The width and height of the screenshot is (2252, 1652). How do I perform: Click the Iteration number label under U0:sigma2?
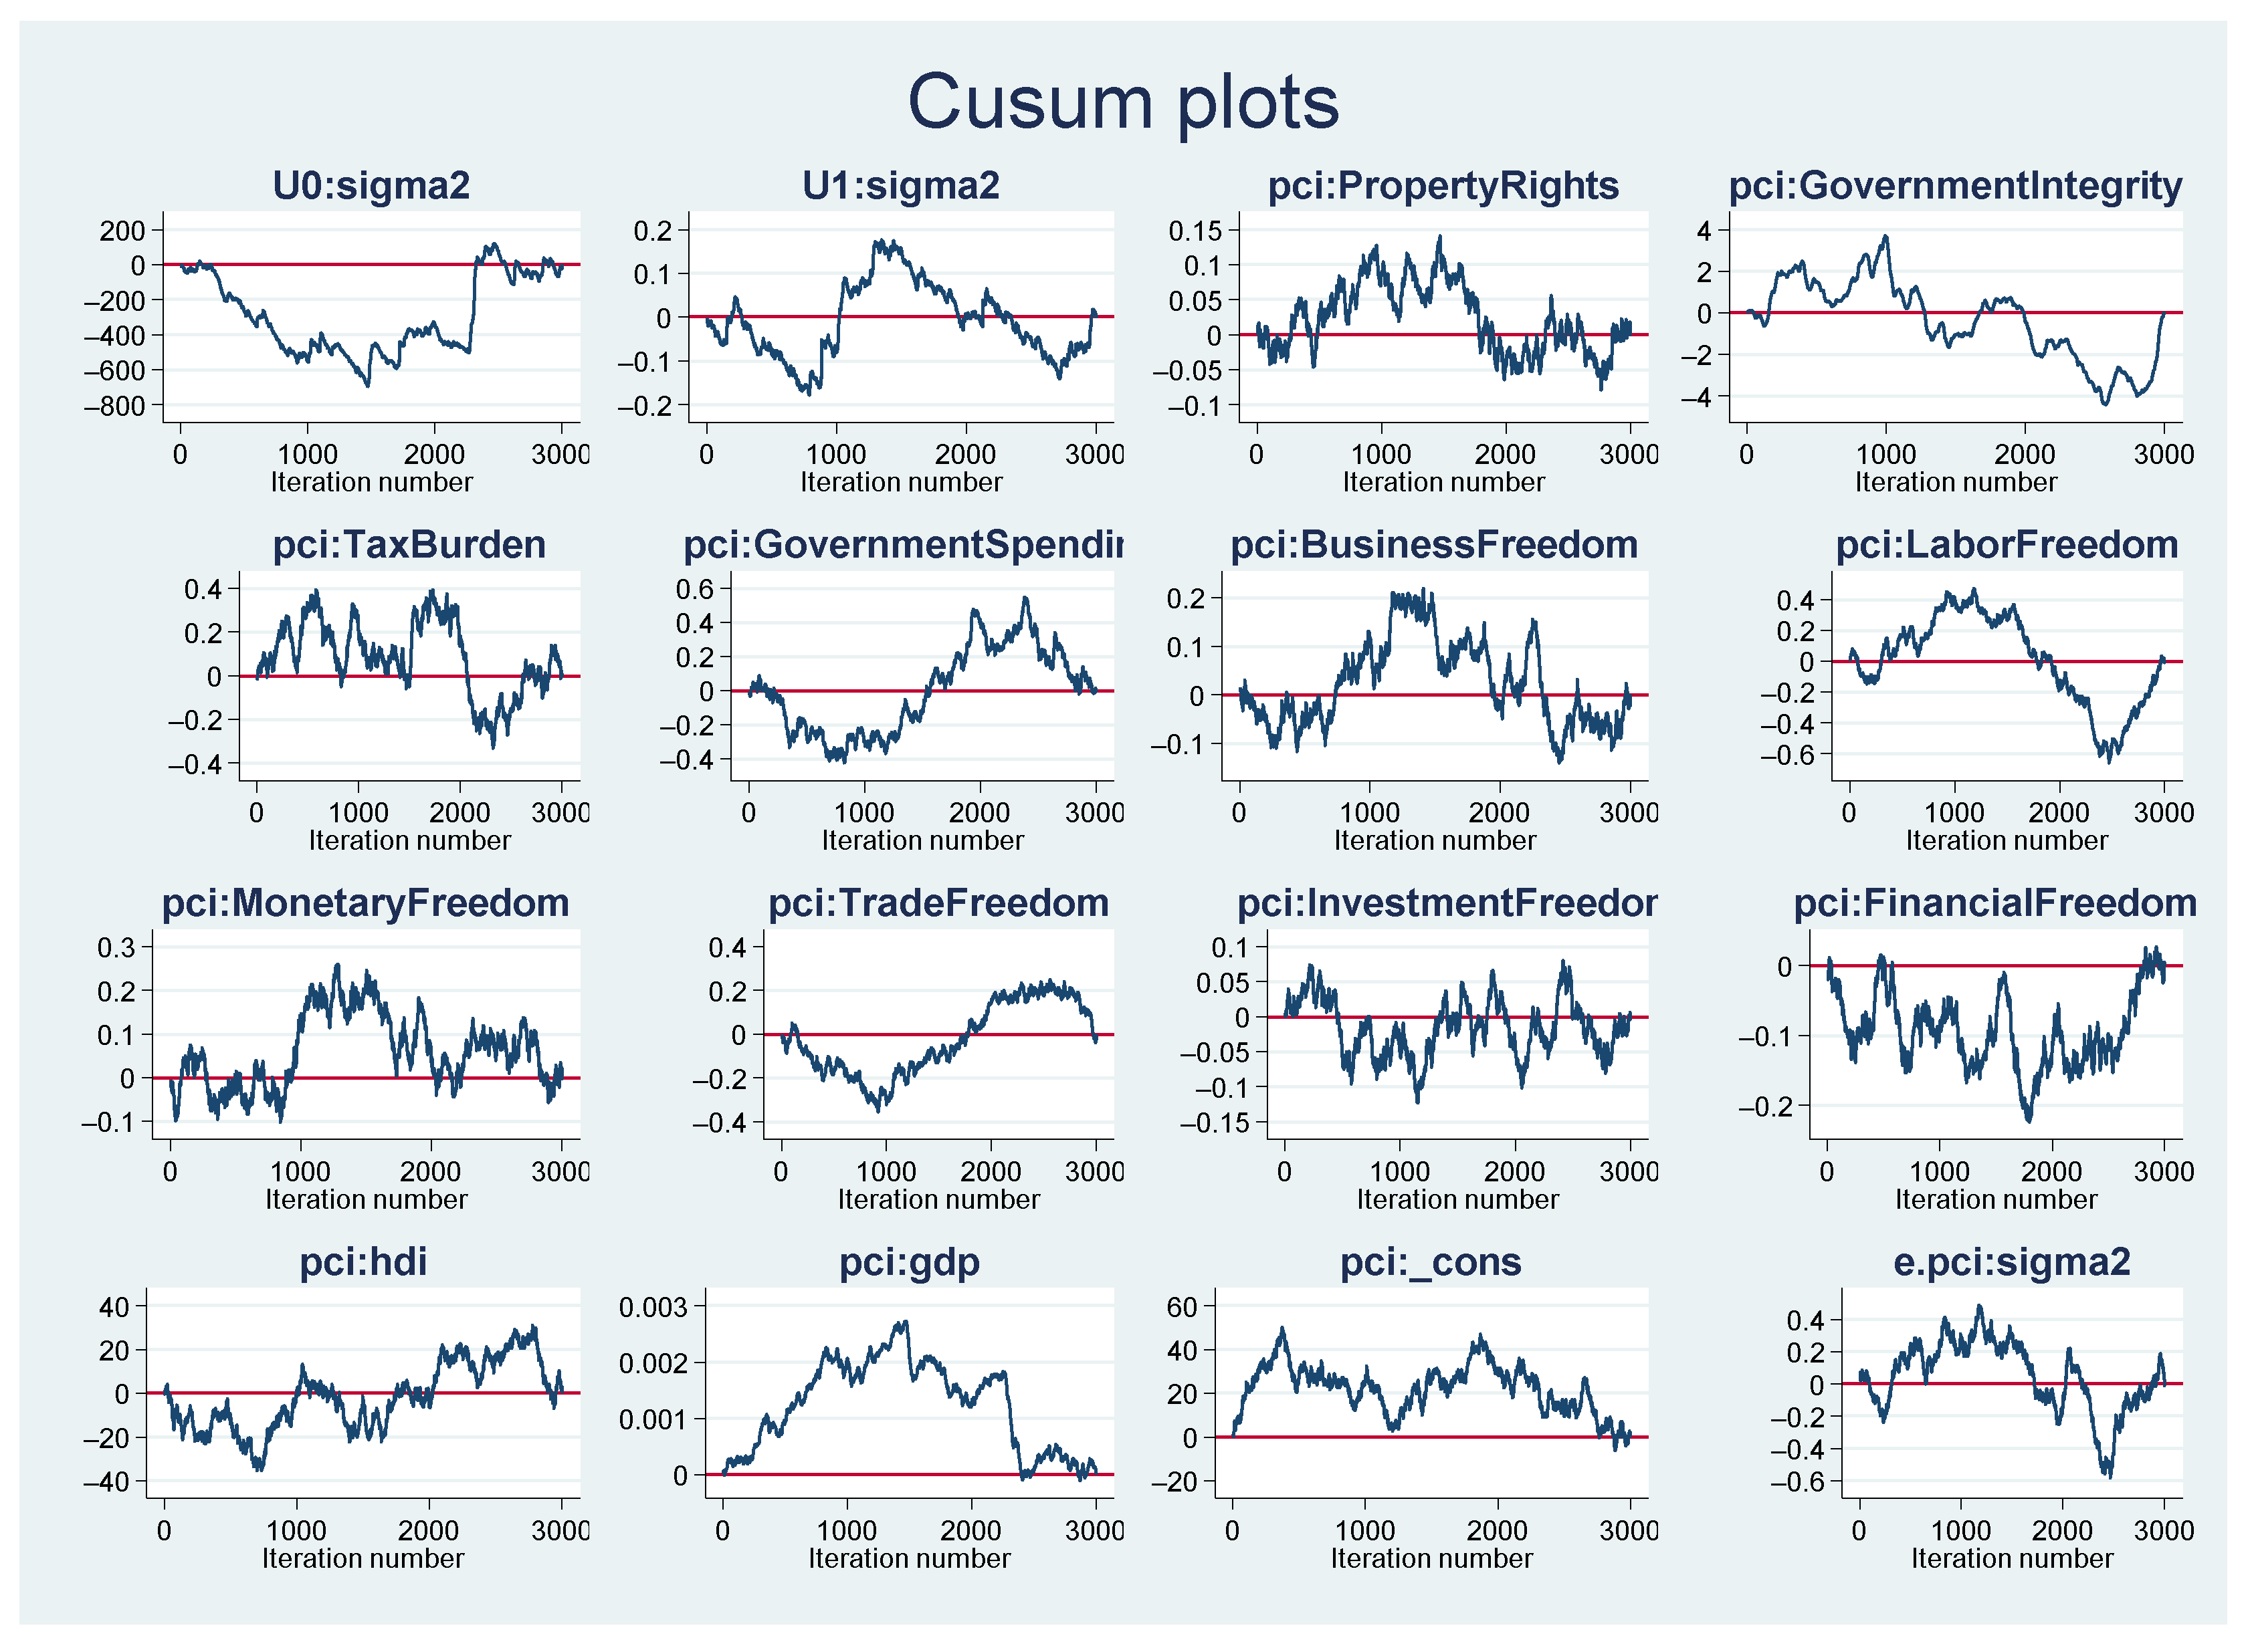[371, 482]
